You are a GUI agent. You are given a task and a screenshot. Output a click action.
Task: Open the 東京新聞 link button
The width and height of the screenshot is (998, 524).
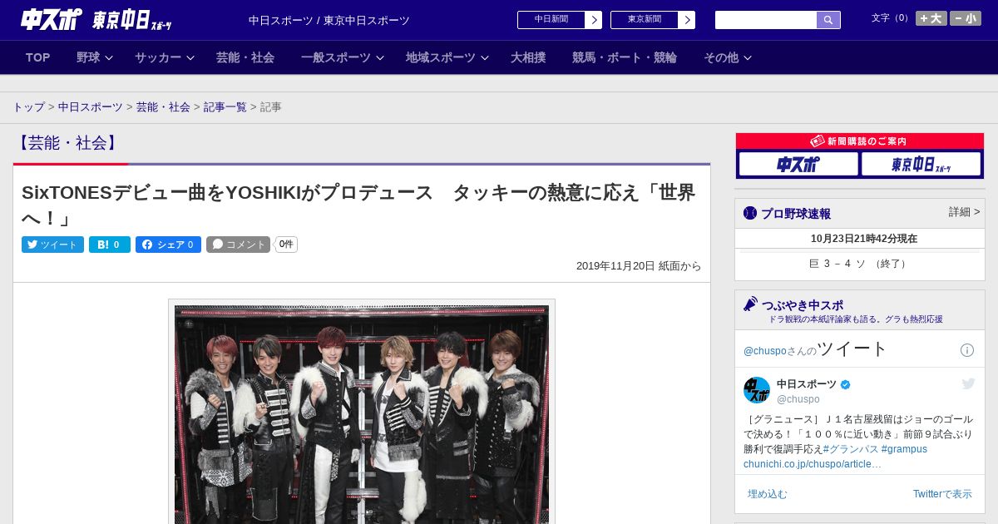653,20
